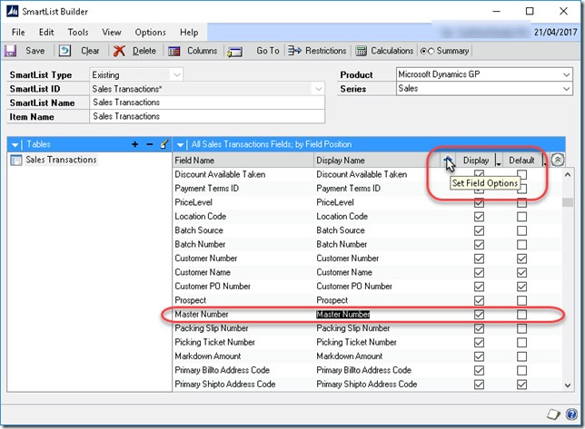Toggle Display checkbox for Markdown Amount
Viewport: 585px width, 429px height.
[479, 356]
